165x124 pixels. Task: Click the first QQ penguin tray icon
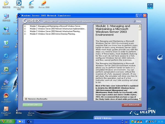(138, 122)
